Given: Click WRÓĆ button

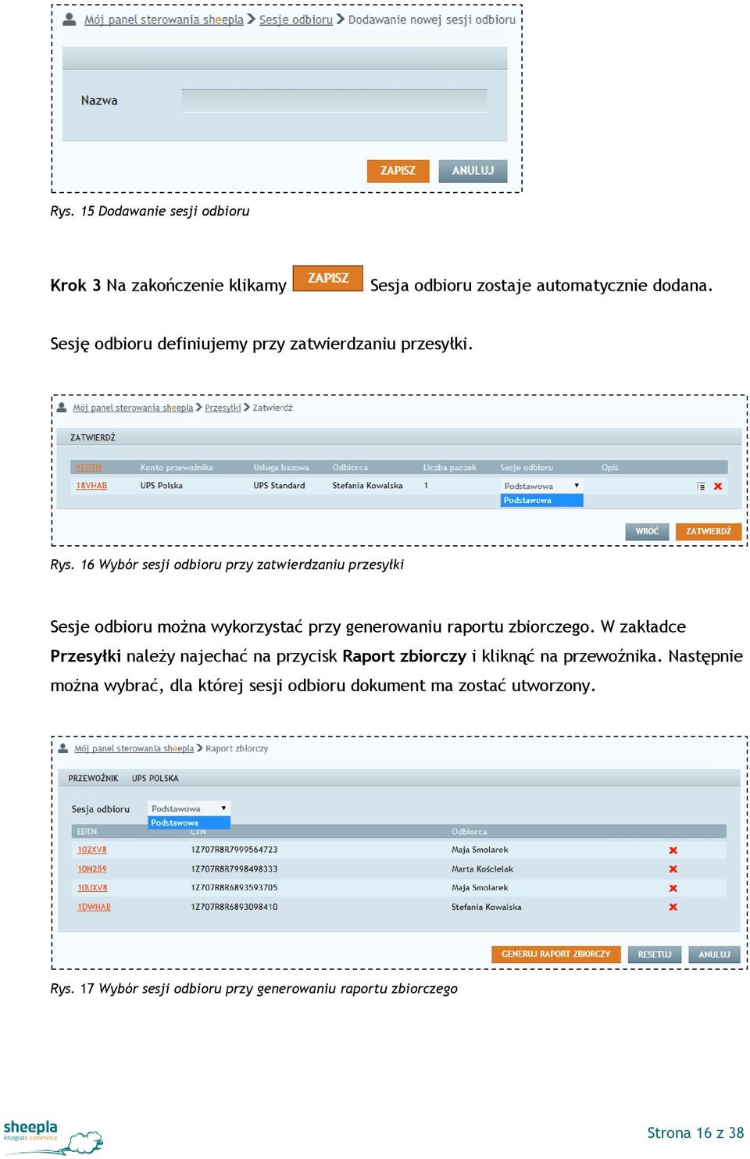Looking at the screenshot, I should [x=647, y=531].
